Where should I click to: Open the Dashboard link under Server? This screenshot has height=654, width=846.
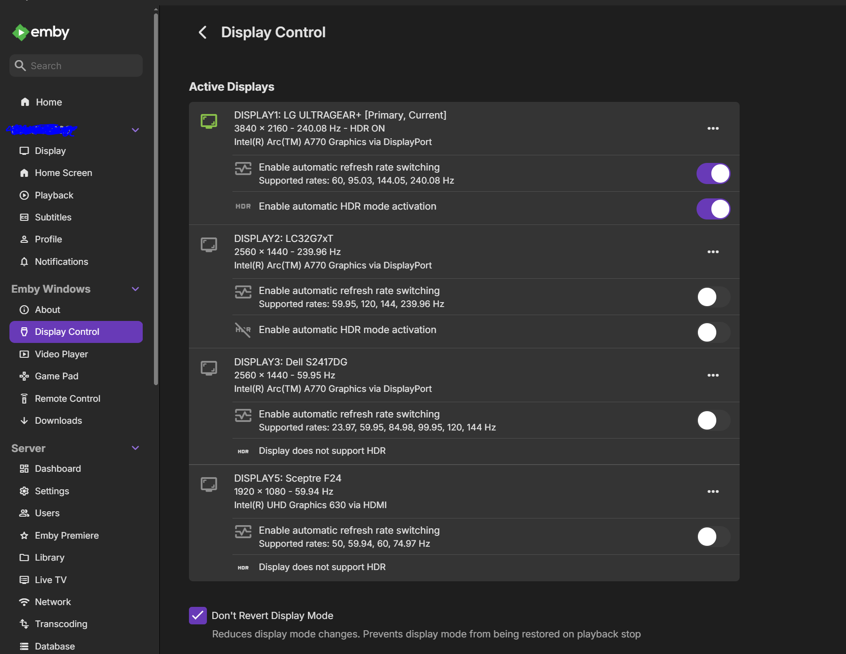[57, 469]
